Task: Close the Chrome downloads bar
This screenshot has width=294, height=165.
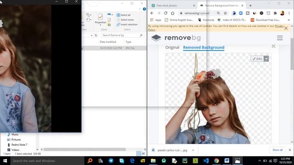Action: 290,150
